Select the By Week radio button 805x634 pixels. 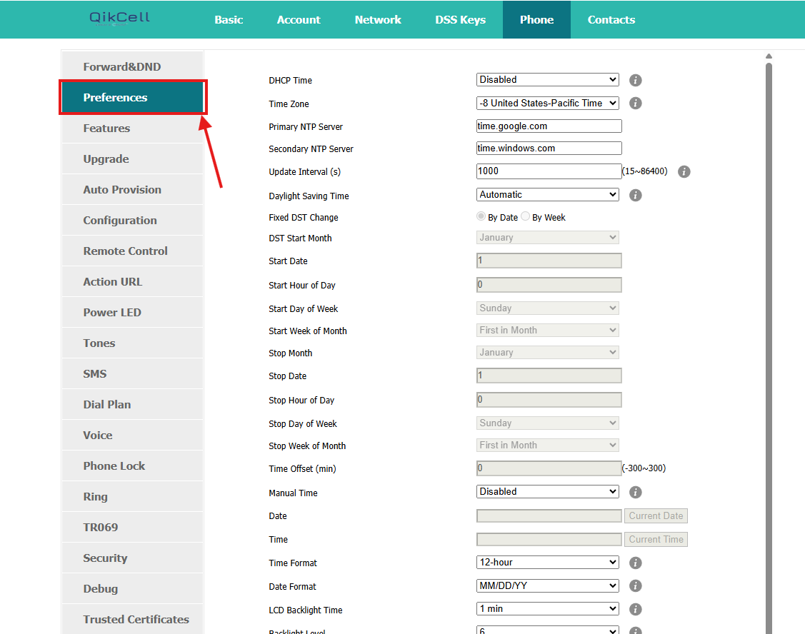(526, 217)
